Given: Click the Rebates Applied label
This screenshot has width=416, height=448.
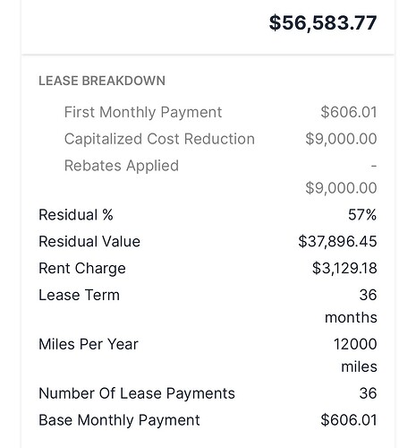Looking at the screenshot, I should click(122, 166).
